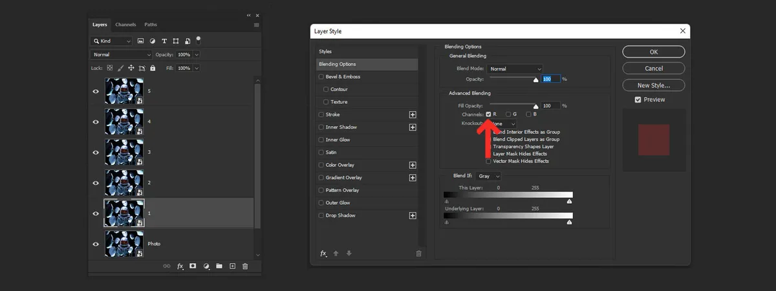Add another Gradient Overlay with plus icon
Viewport: 776px width, 291px height.
[413, 178]
